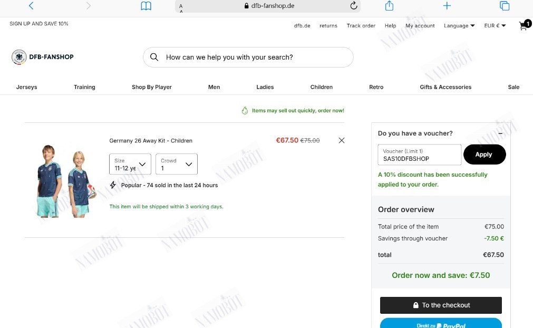
Task: Click the lightning bolt popular icon
Action: pos(113,185)
